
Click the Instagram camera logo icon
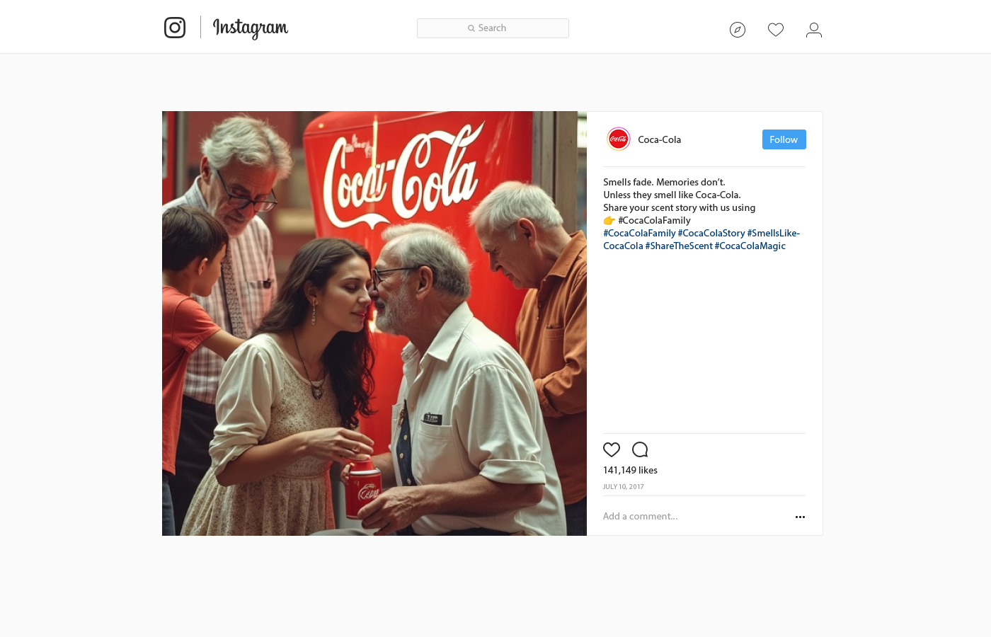click(x=175, y=28)
